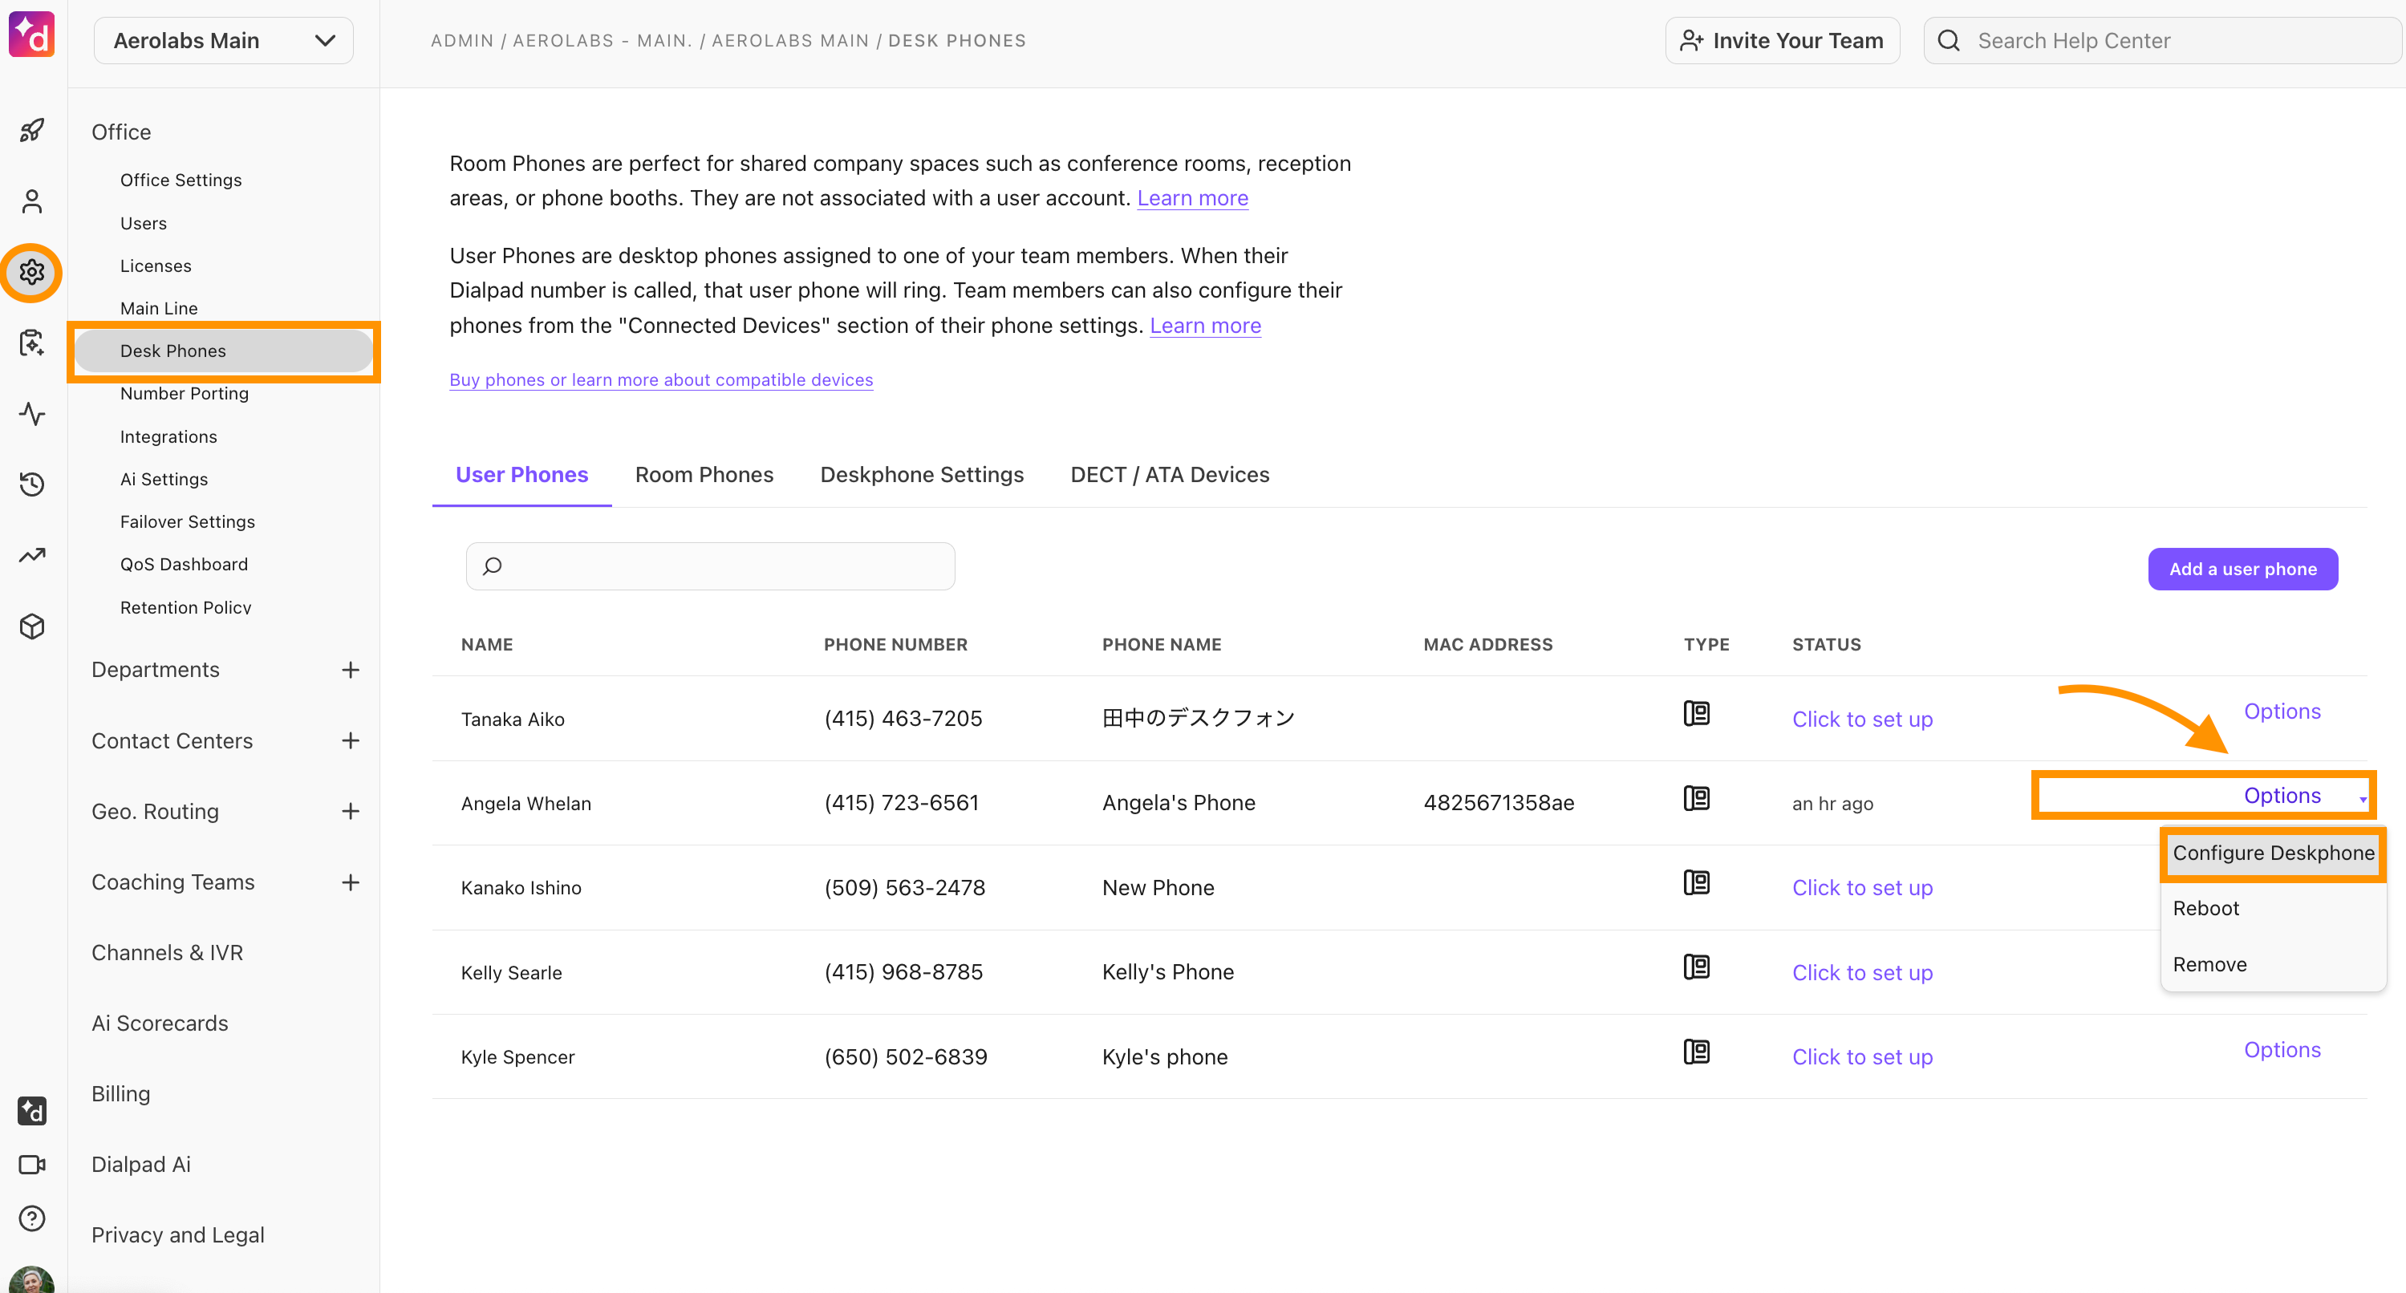Focus the Search Help Center field
The image size is (2406, 1293).
2161,40
